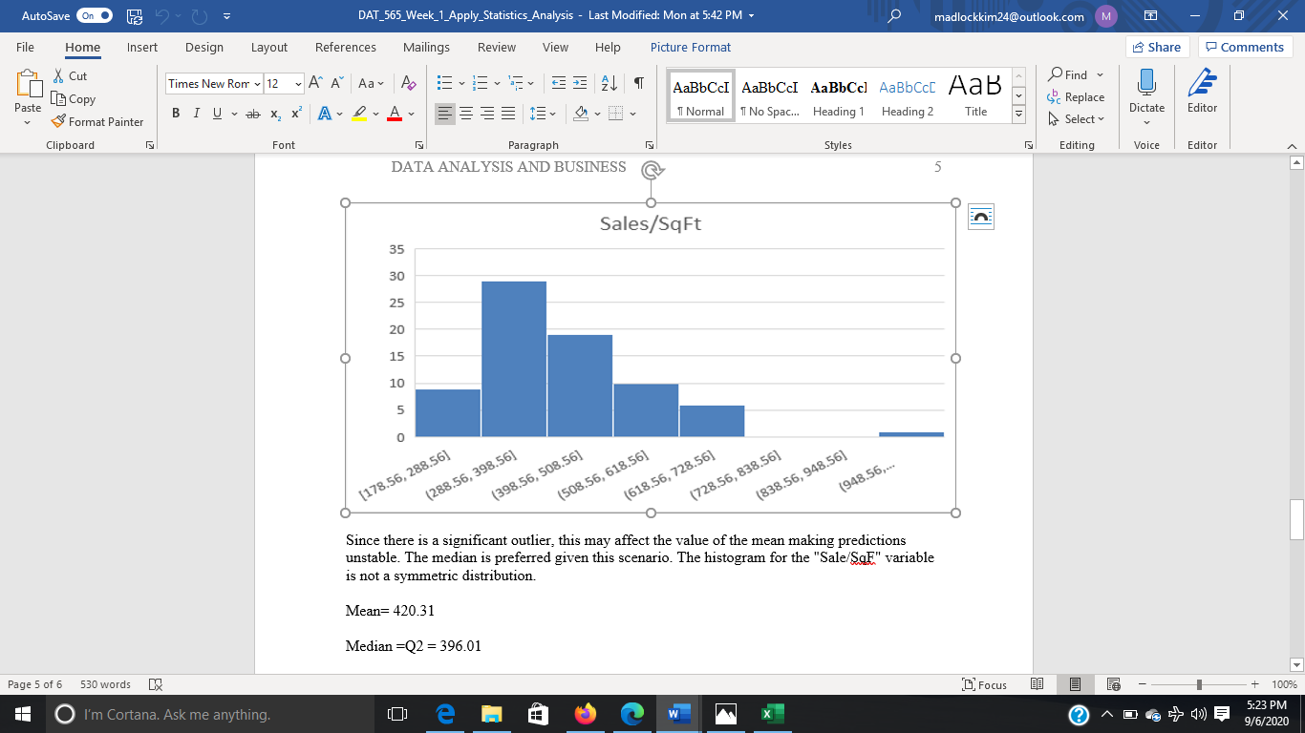Screen dimensions: 1305x733
Task: Open the Comments button
Action: tap(1245, 47)
